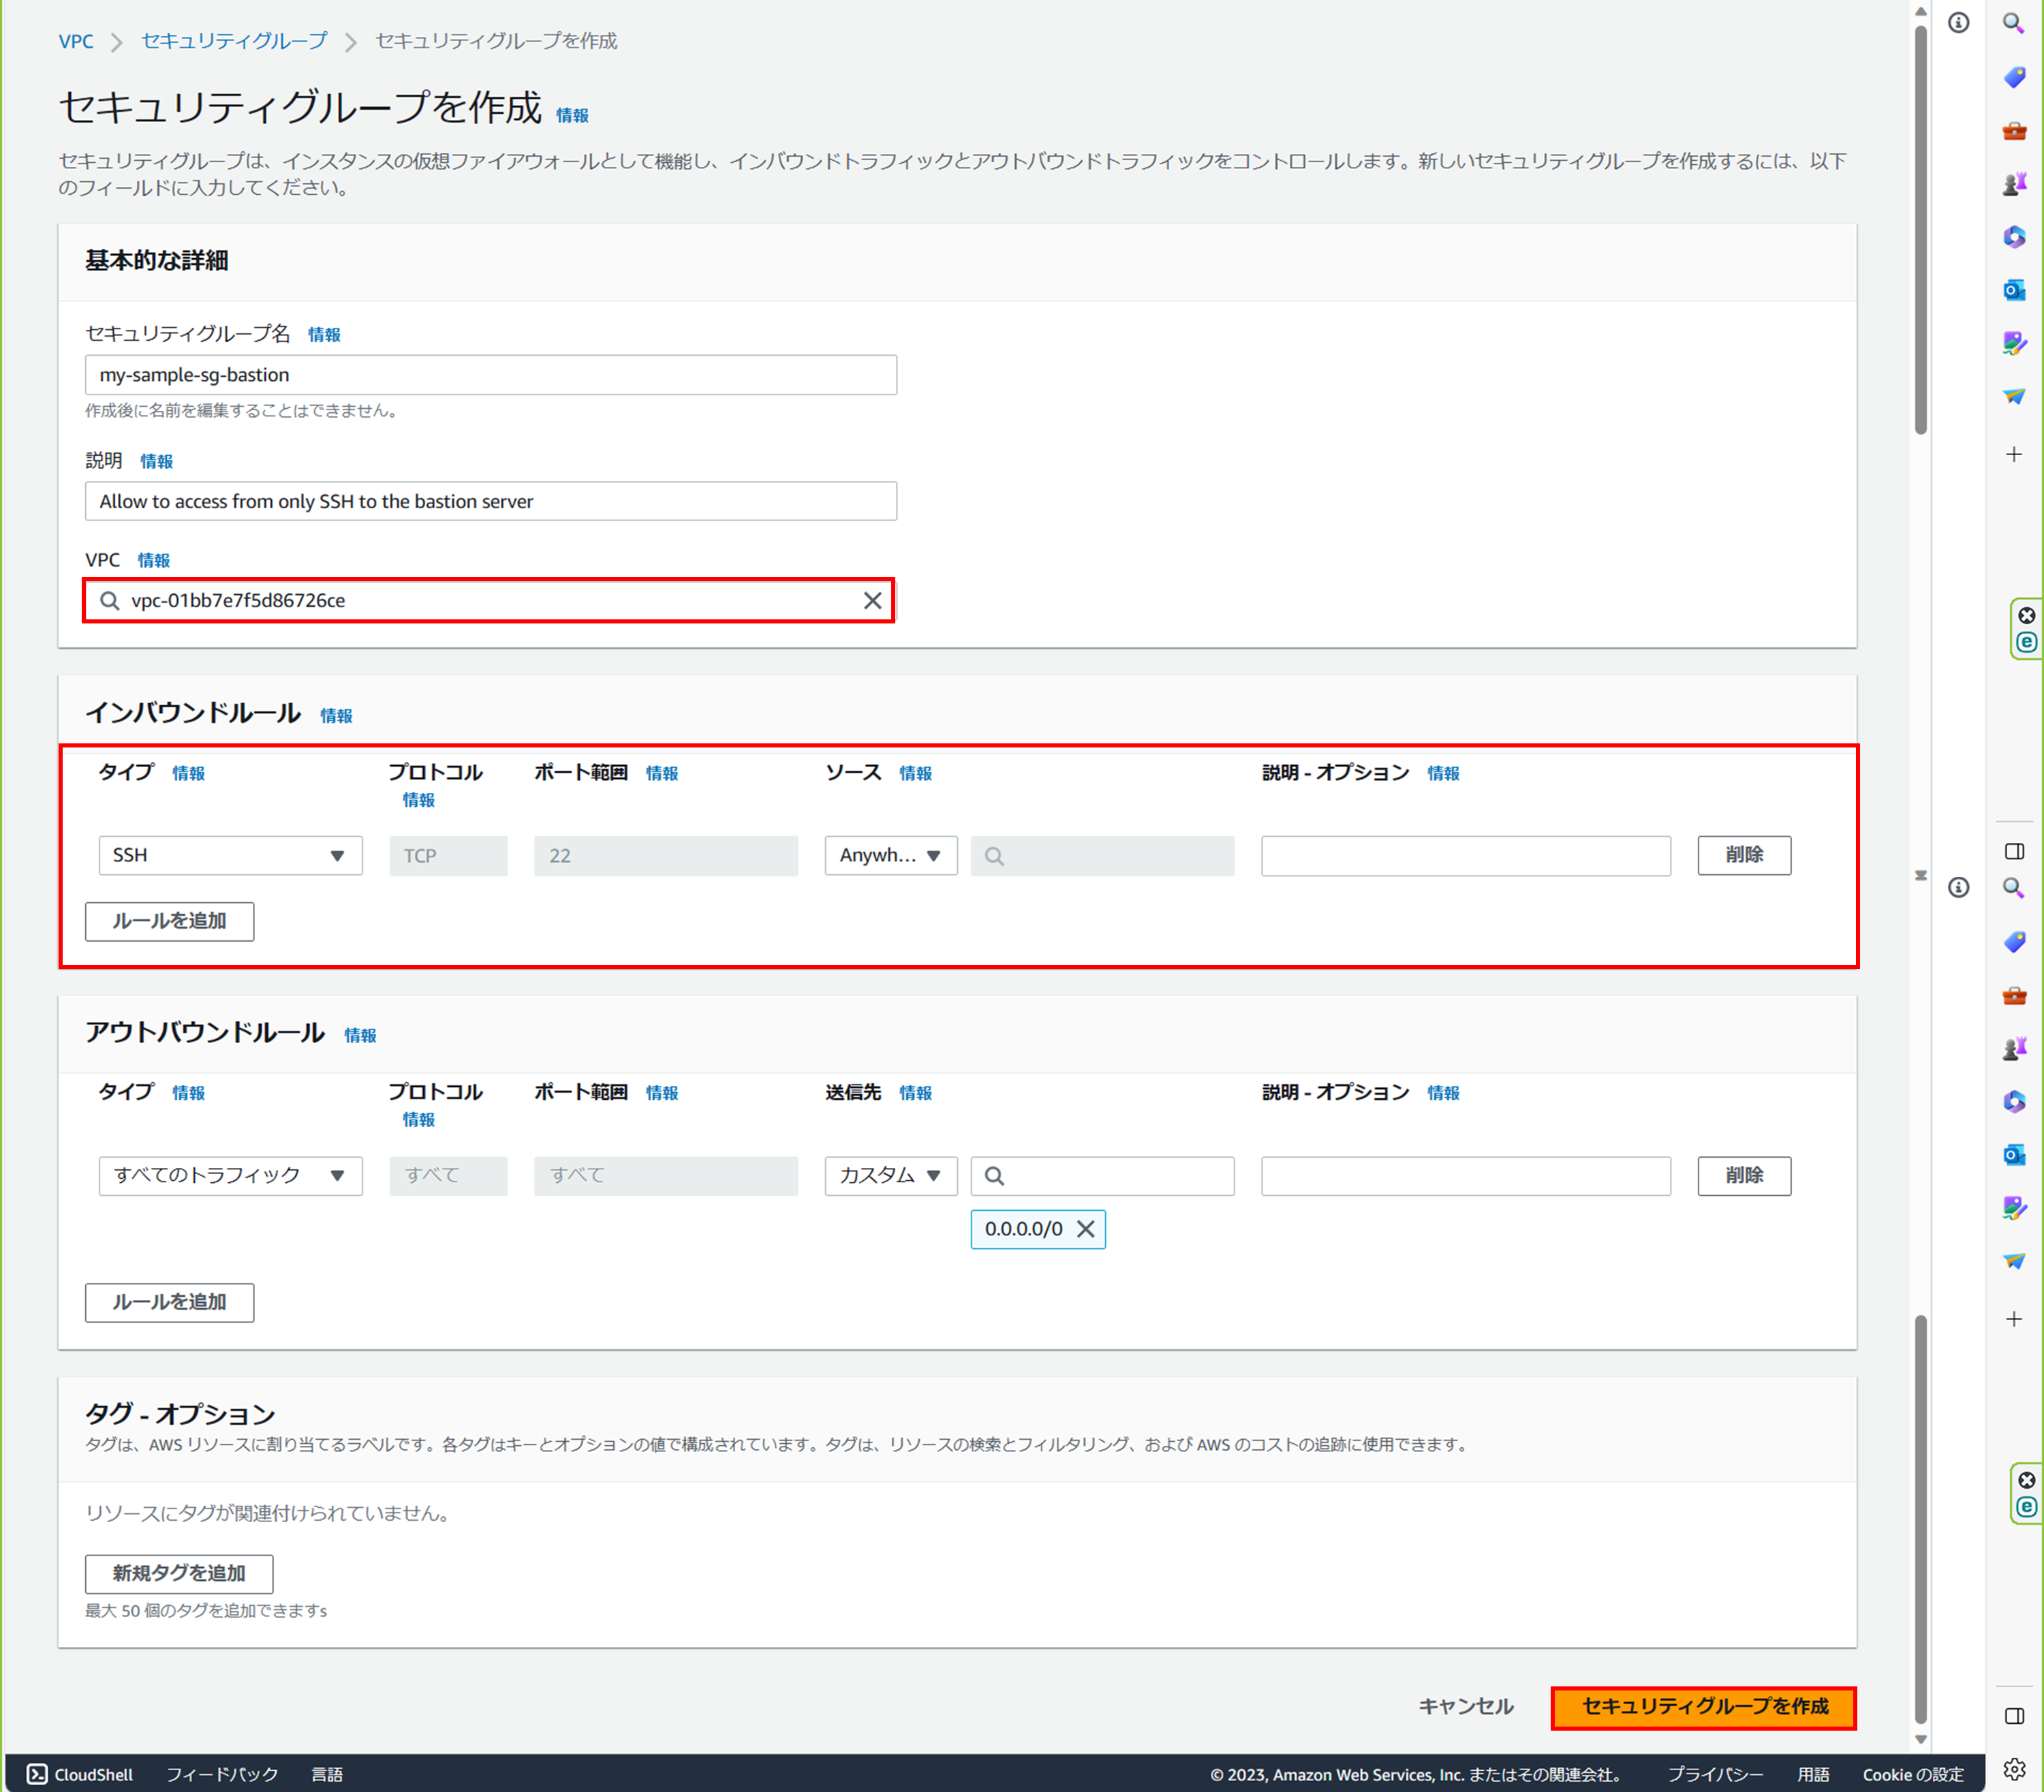Click the orange セキュリティグループを作成 button

(x=1703, y=1707)
